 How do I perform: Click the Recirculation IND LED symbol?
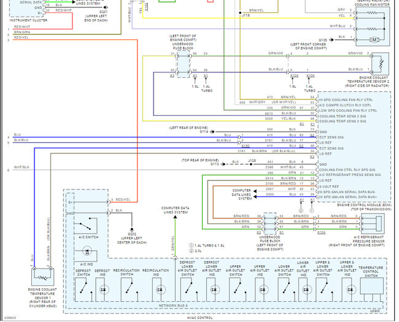(x=161, y=289)
